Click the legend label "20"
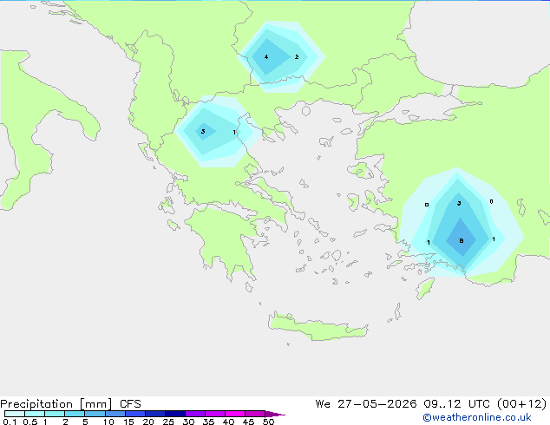Screen dimensions: 550x425 148,422
